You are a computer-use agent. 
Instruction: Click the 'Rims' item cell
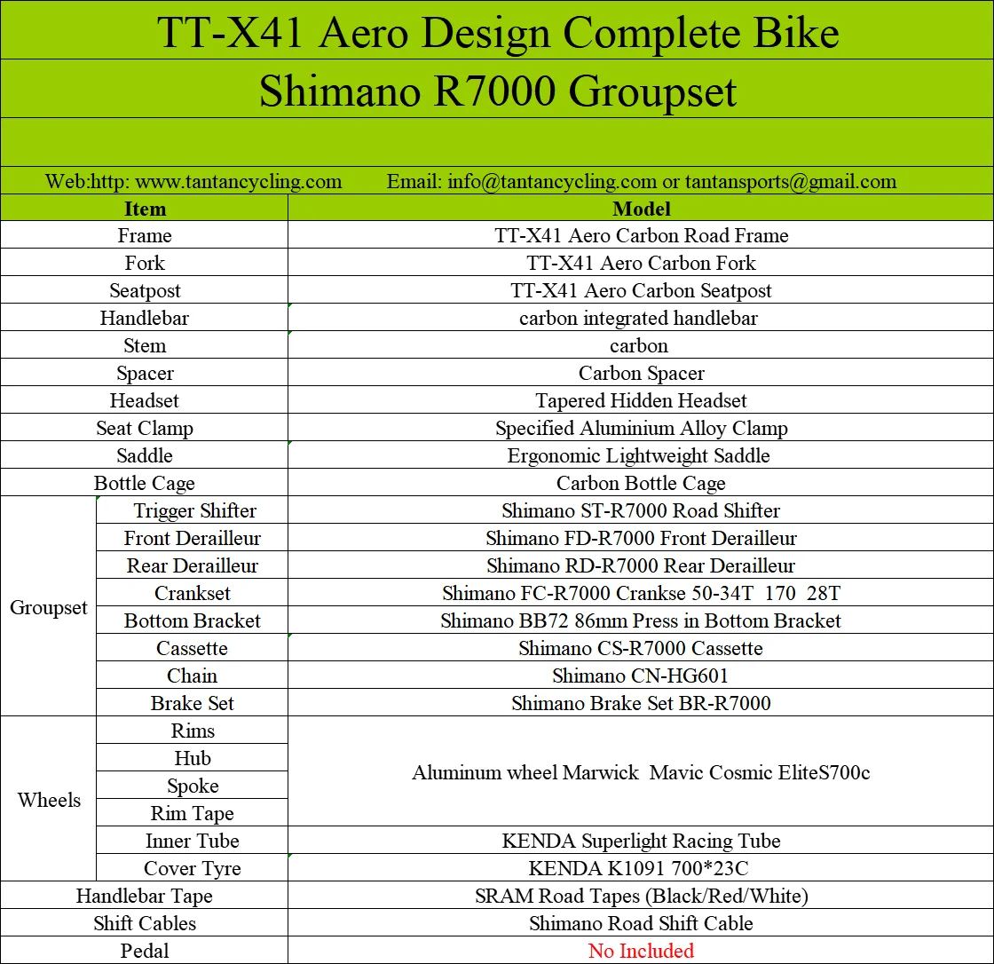pos(192,730)
